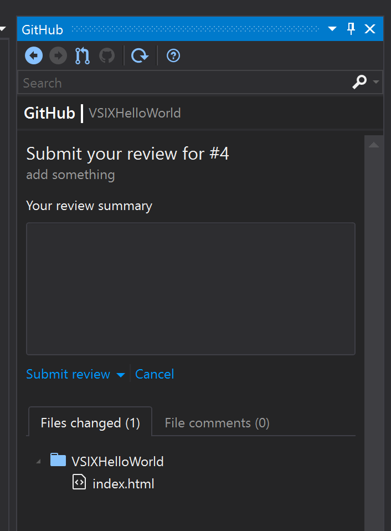391x531 pixels.
Task: Click the Submit review link
Action: [x=68, y=374]
